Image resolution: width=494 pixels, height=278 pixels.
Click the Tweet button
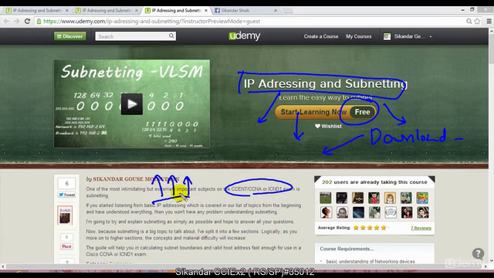[67, 195]
